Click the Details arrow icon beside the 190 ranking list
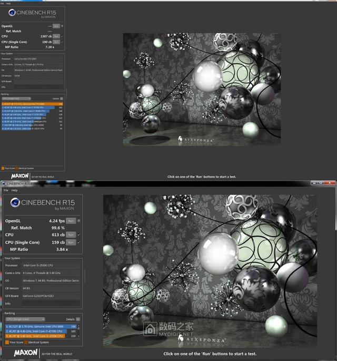 click(78, 319)
